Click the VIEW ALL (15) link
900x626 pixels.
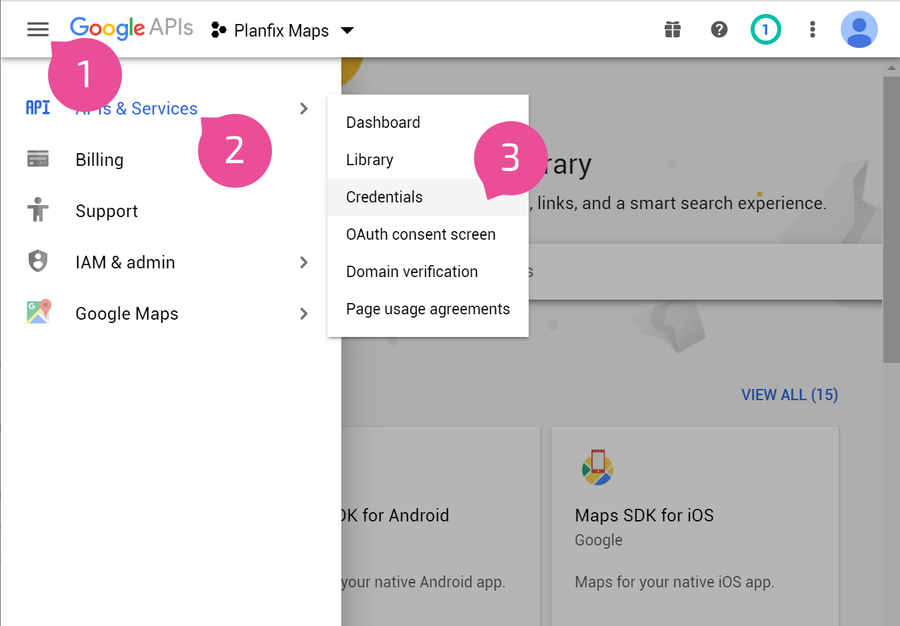(x=789, y=395)
